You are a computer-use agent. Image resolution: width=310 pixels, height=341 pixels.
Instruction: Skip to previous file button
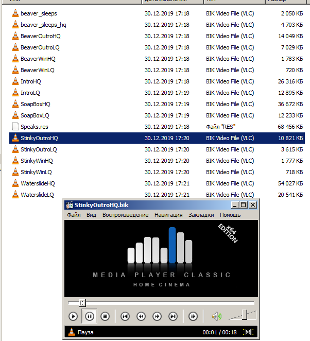tap(125, 316)
